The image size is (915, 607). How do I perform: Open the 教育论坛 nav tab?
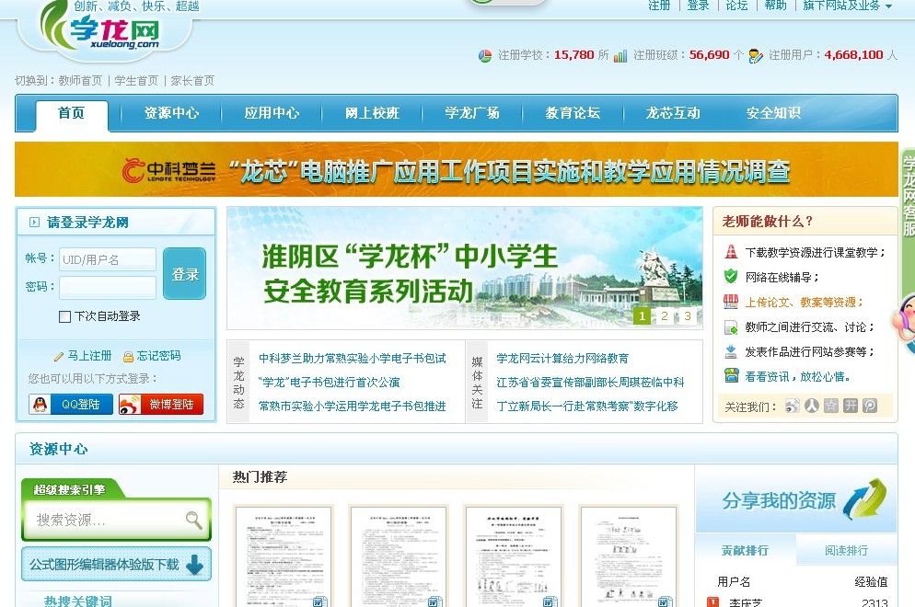coord(573,113)
